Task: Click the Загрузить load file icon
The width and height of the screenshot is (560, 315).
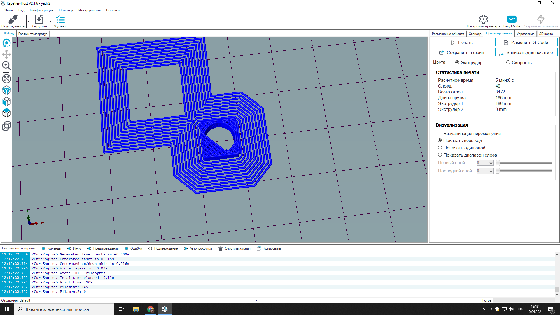Action: (x=39, y=20)
